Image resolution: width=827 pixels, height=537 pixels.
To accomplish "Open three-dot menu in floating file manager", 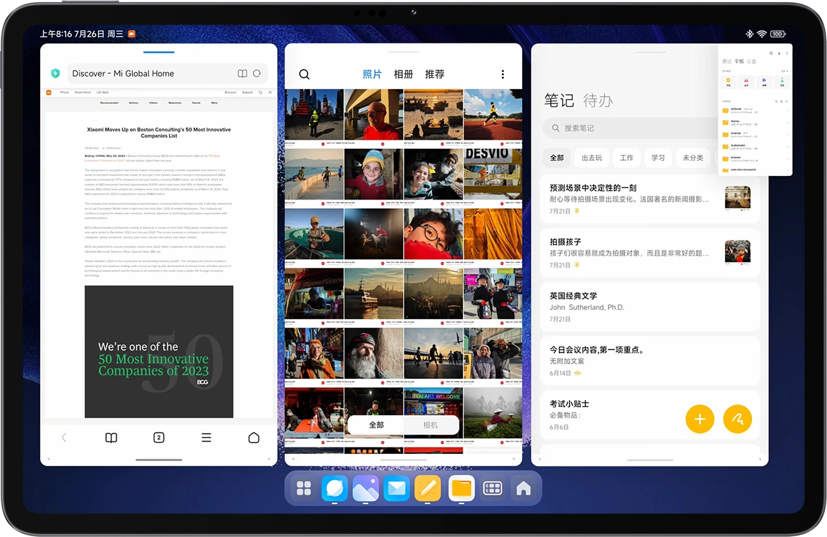I will [x=787, y=53].
